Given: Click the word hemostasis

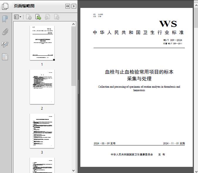Looking at the screenshot, I should tap(139, 90).
